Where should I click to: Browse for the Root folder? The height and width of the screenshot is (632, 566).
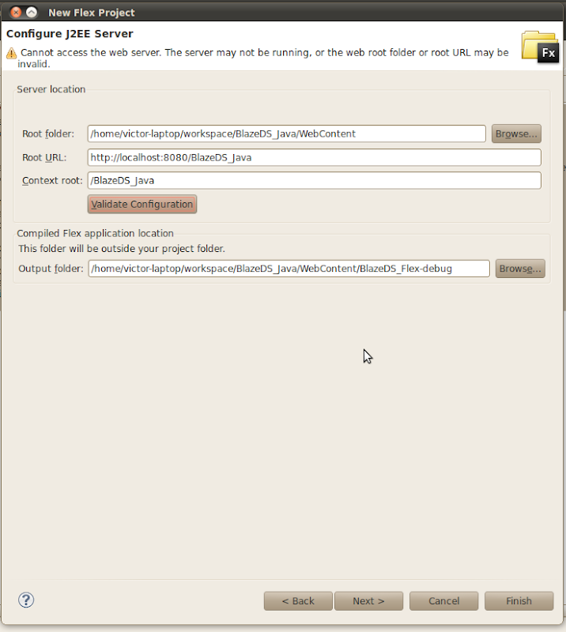coord(516,134)
